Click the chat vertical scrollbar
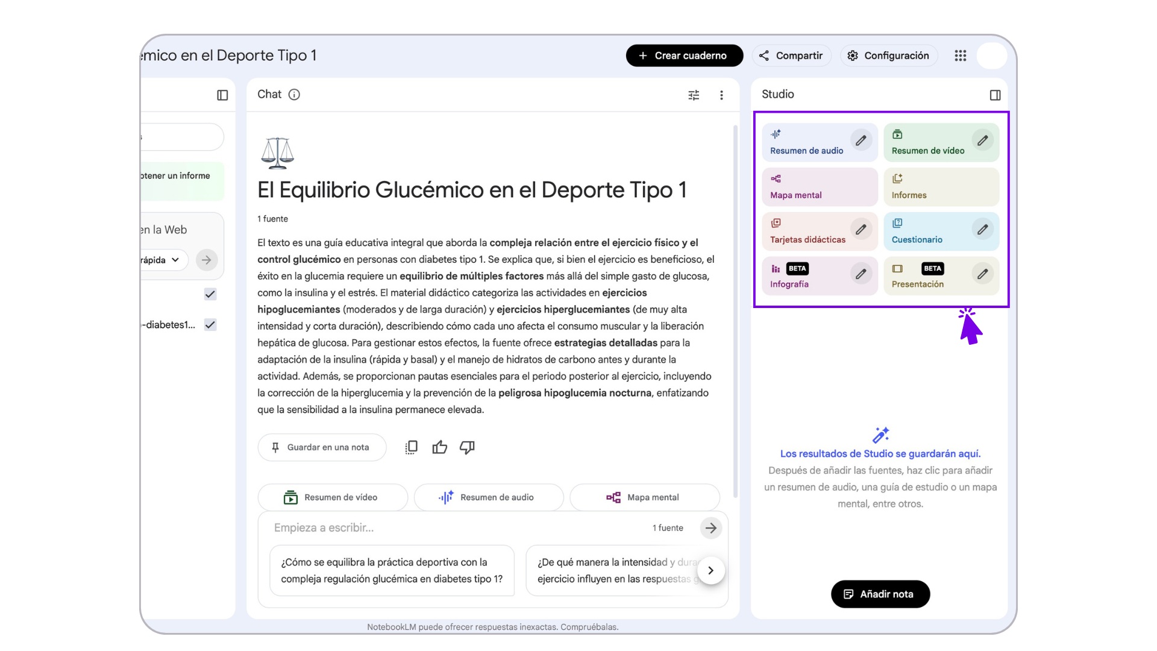 point(735,301)
